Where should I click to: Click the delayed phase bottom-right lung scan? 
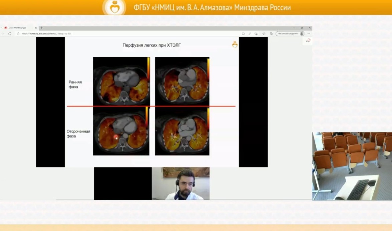point(182,131)
